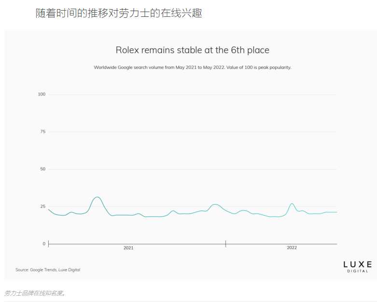Click the 2021 x-axis label
This screenshot has width=377, height=302.
tap(128, 247)
